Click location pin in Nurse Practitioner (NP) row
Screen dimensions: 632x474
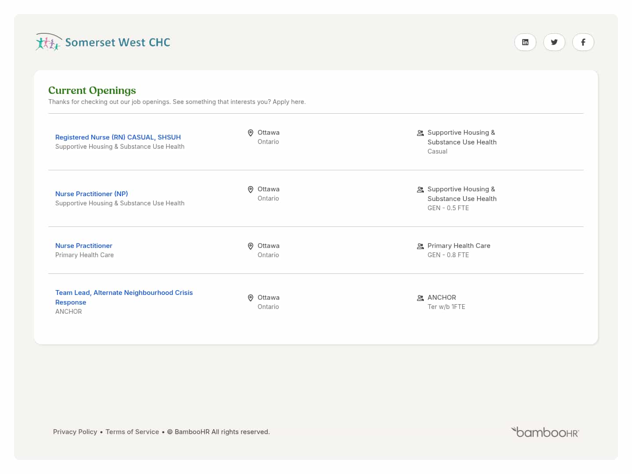(x=251, y=190)
